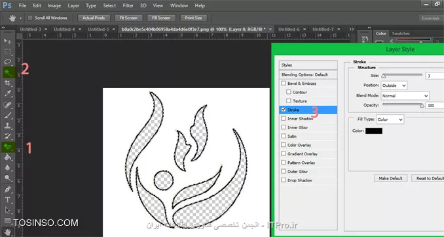This screenshot has width=444, height=237.
Task: Select the Lasso tool
Action: coord(7,62)
